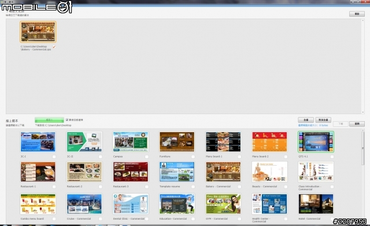Select the Education - Commercial template thumbnail

click(177, 204)
